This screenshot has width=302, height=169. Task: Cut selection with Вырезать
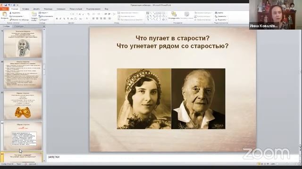point(15,13)
